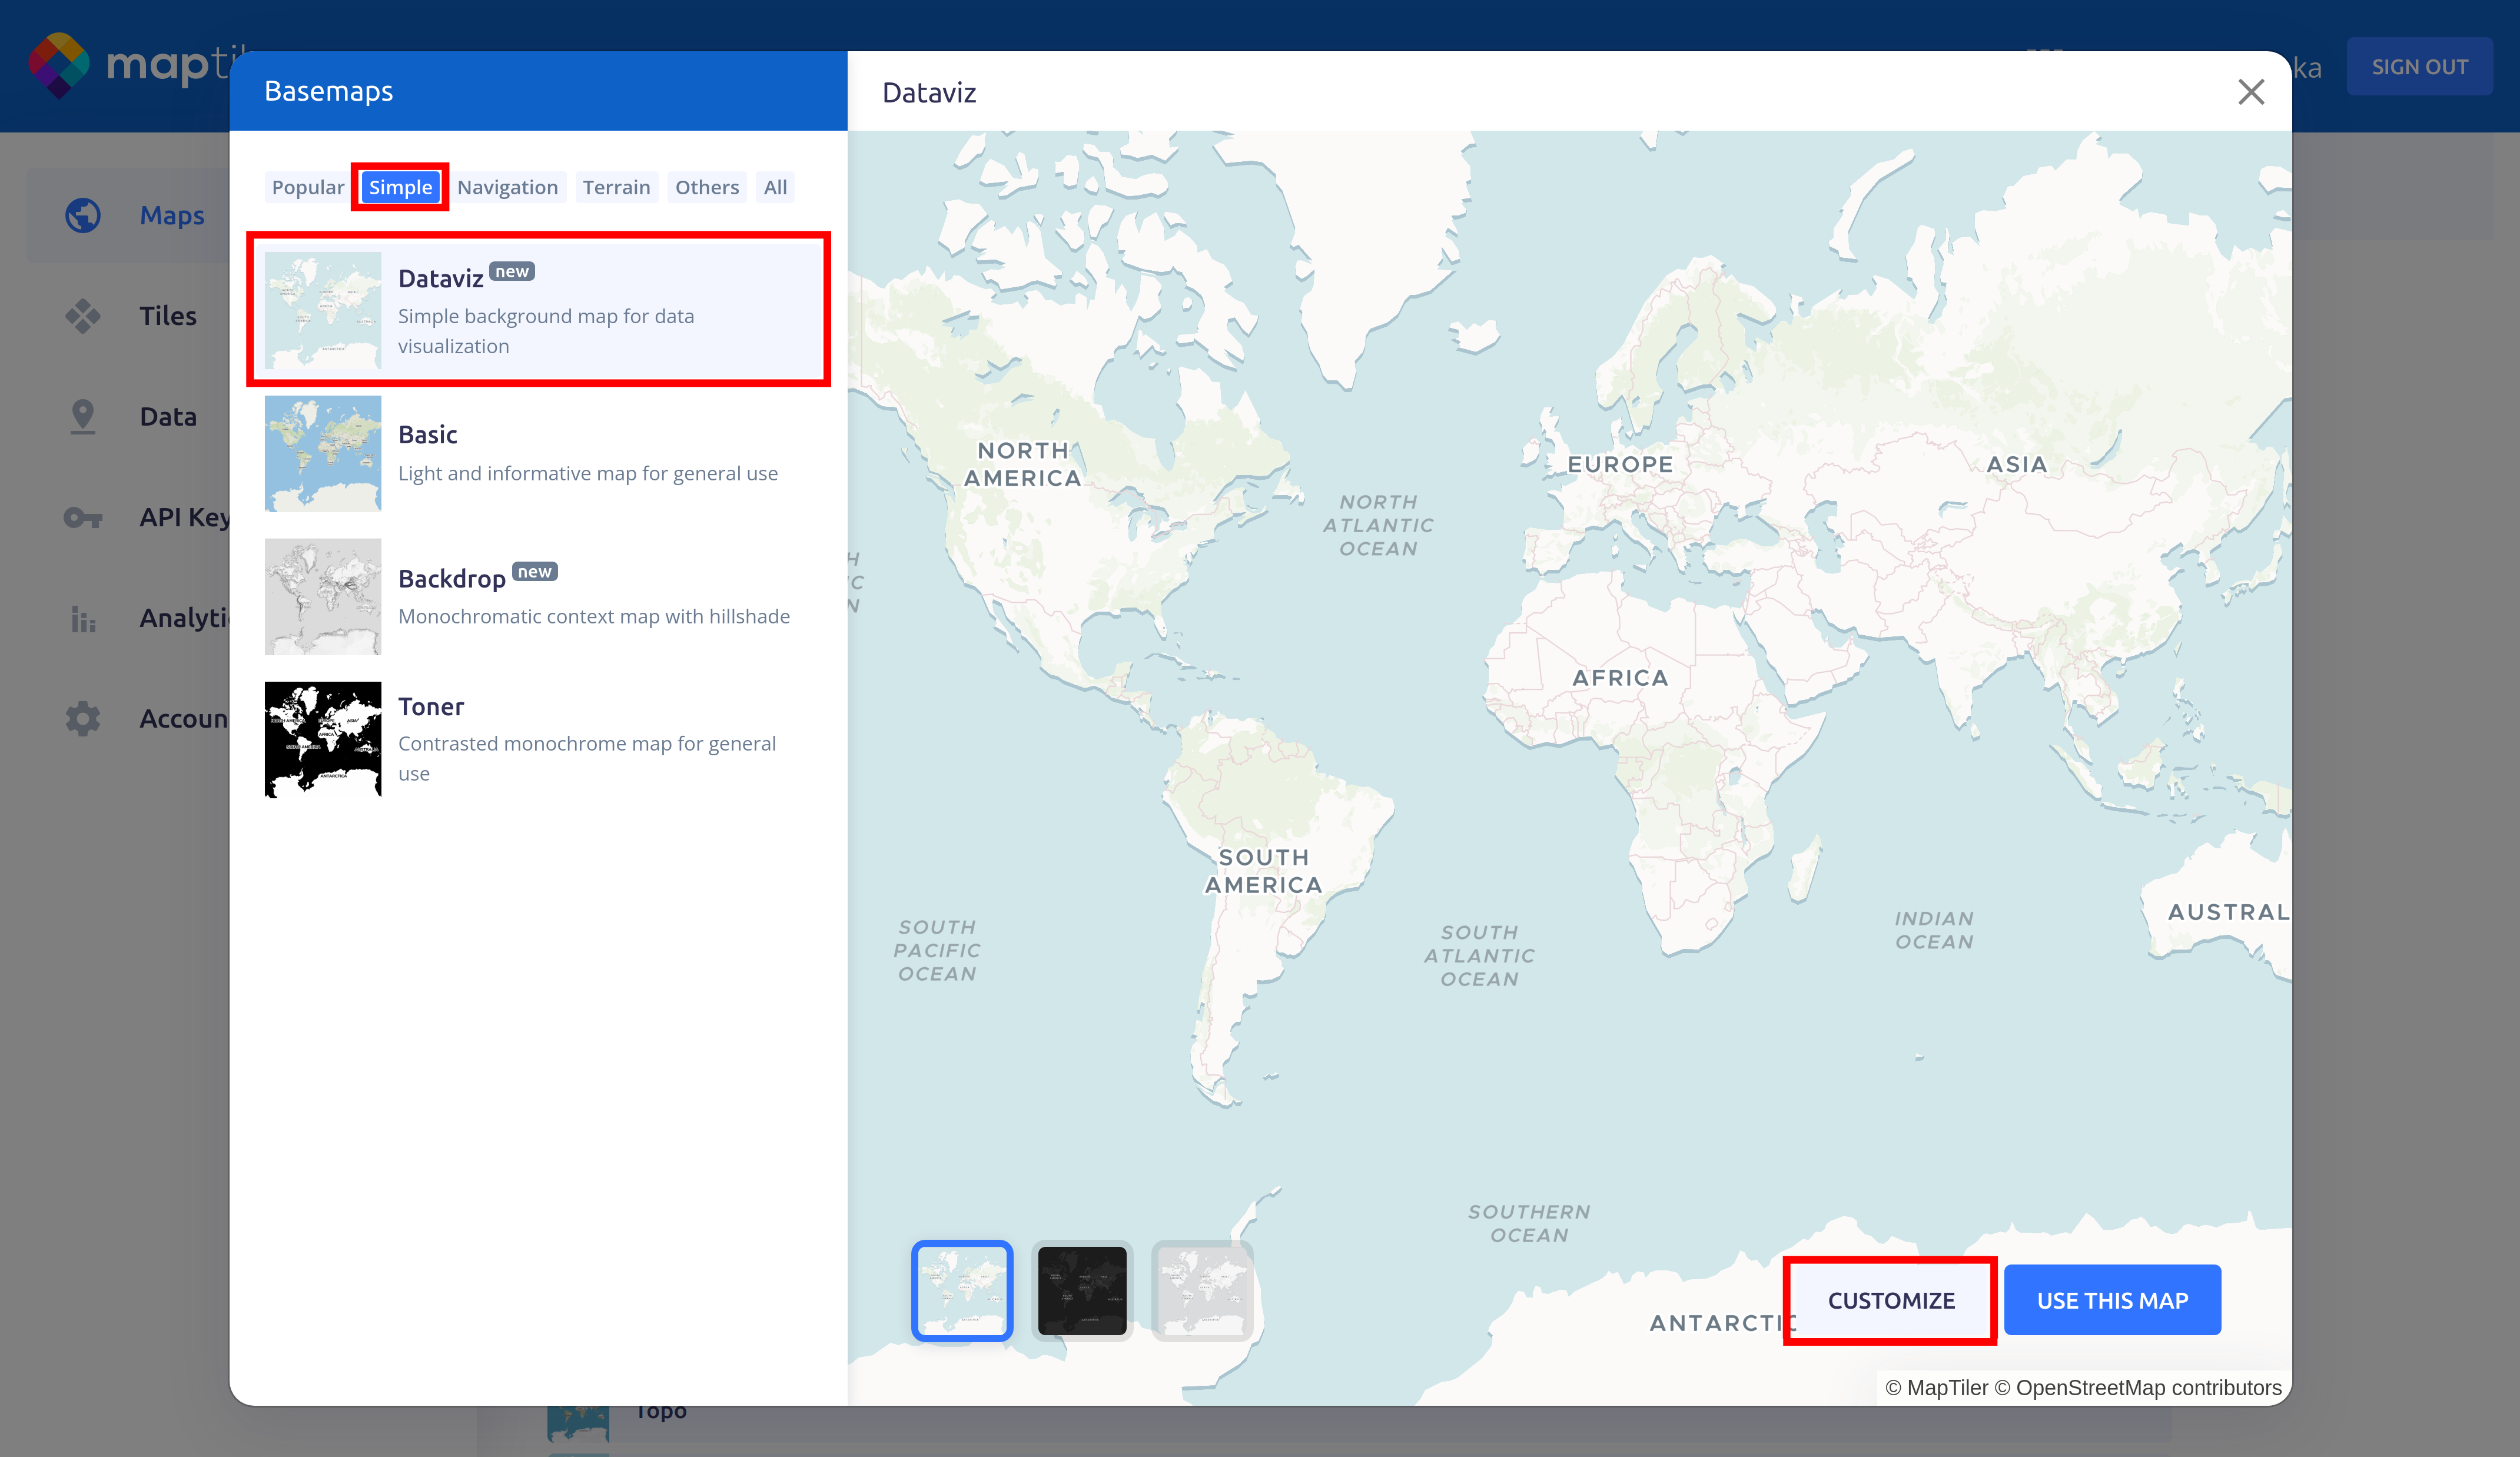Close the Basemaps dialog with X
The image size is (2520, 1457).
2250,92
